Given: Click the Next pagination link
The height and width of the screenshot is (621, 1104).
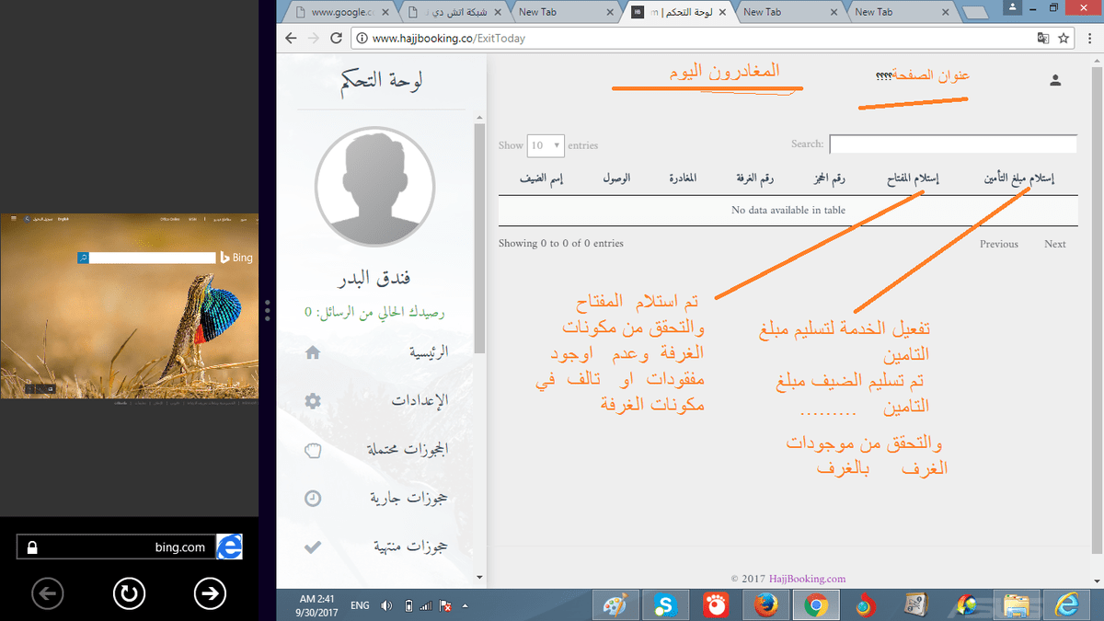Looking at the screenshot, I should click(x=1054, y=243).
